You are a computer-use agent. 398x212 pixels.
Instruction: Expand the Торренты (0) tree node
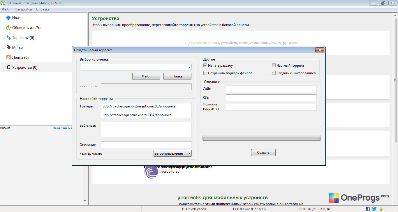pos(4,38)
